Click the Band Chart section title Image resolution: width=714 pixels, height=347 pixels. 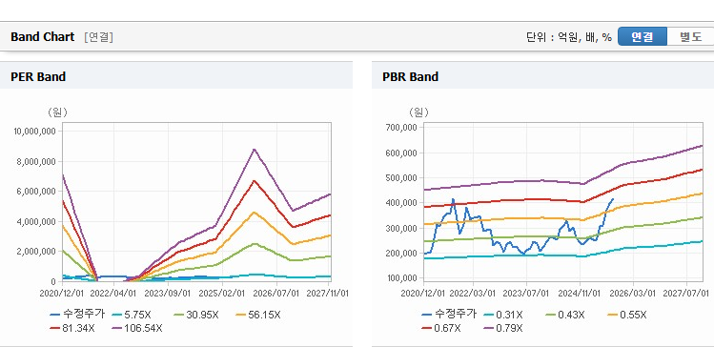(42, 37)
